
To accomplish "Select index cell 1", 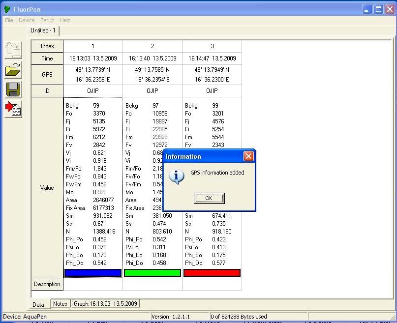I will [93, 46].
